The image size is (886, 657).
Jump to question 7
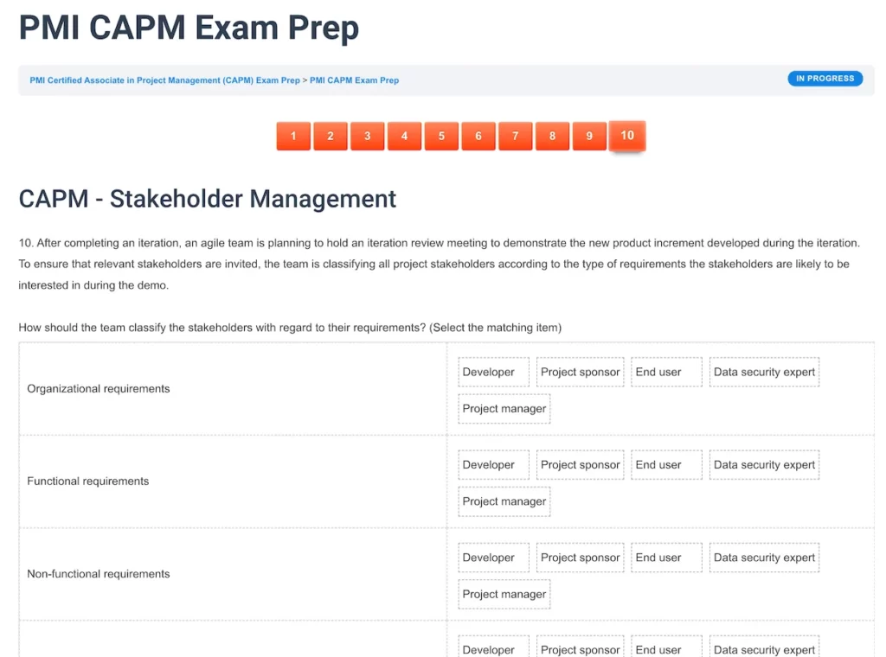[515, 136]
